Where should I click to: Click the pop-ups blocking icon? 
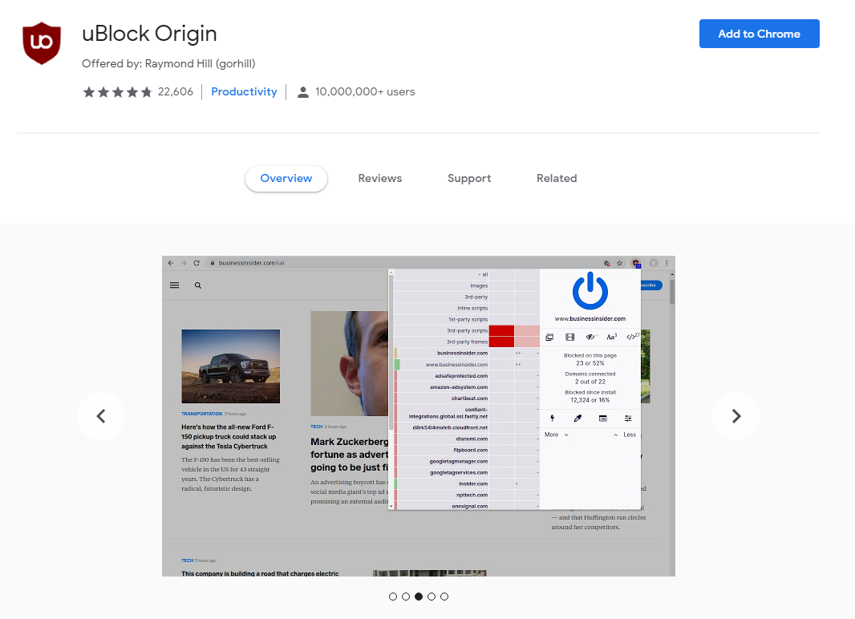pos(549,337)
